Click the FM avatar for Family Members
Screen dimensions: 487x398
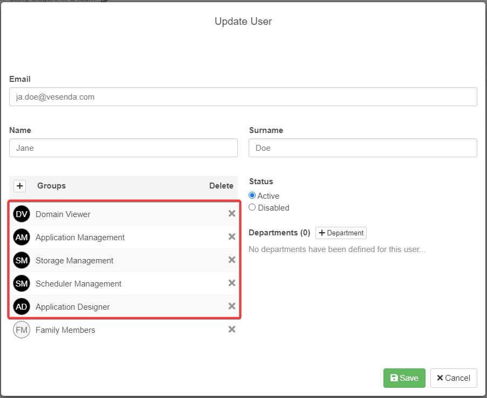[22, 330]
